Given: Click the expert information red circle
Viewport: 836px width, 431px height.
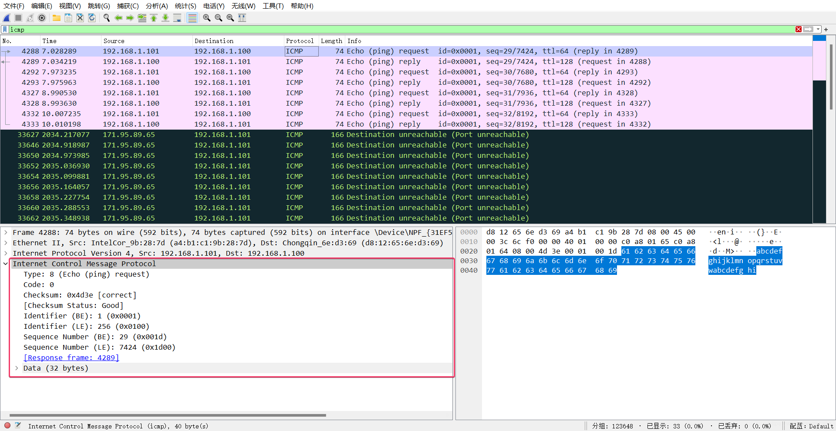Looking at the screenshot, I should tap(7, 426).
